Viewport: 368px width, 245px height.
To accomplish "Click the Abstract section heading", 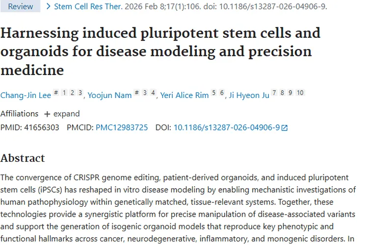I will point(23,158).
